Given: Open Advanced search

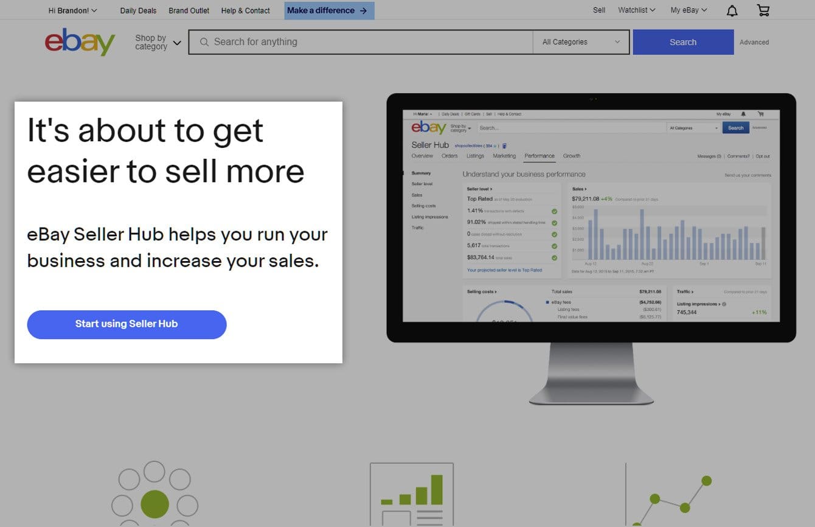Looking at the screenshot, I should (754, 42).
